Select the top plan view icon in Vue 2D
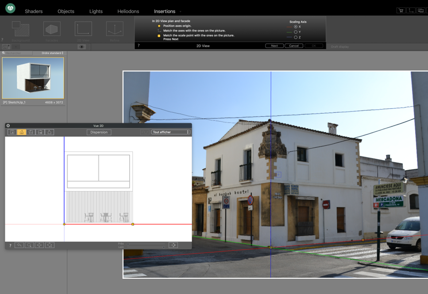Viewport: 428px width, 294px height. (12, 132)
